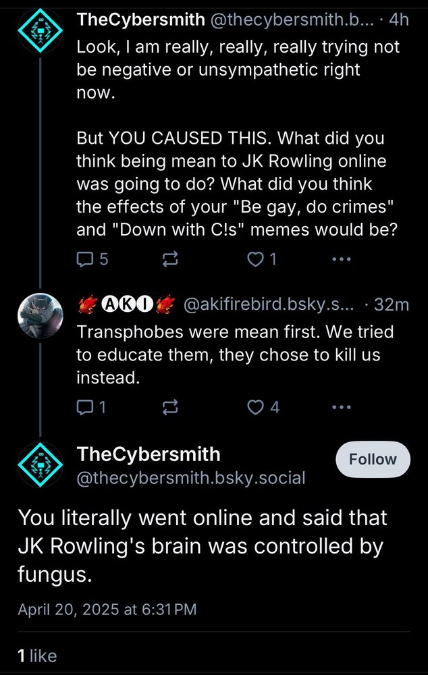428x675 pixels.
Task: Open more options menu on AKI's post
Action: point(342,407)
